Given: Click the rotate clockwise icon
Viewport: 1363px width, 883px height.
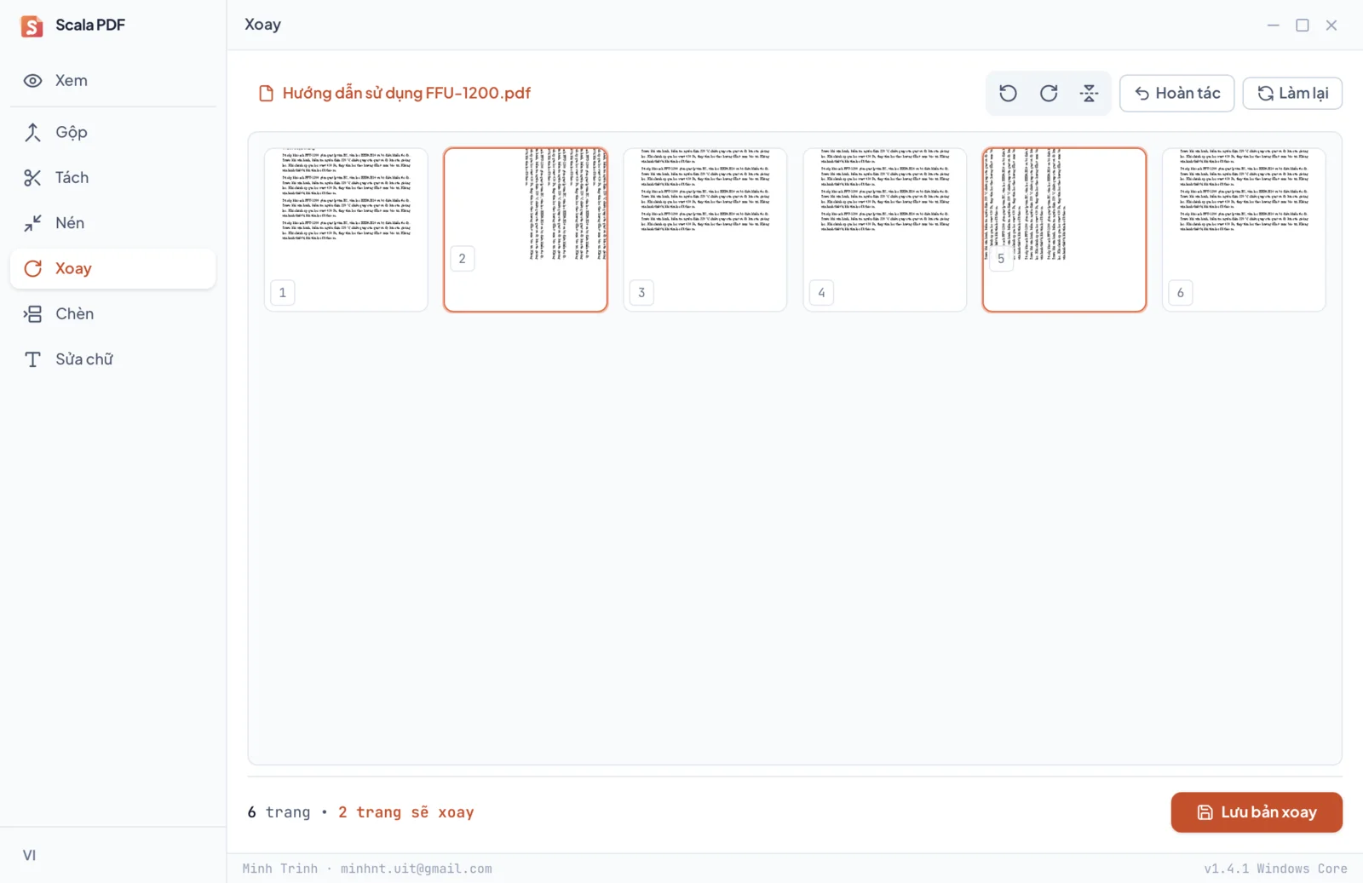Looking at the screenshot, I should pos(1049,93).
